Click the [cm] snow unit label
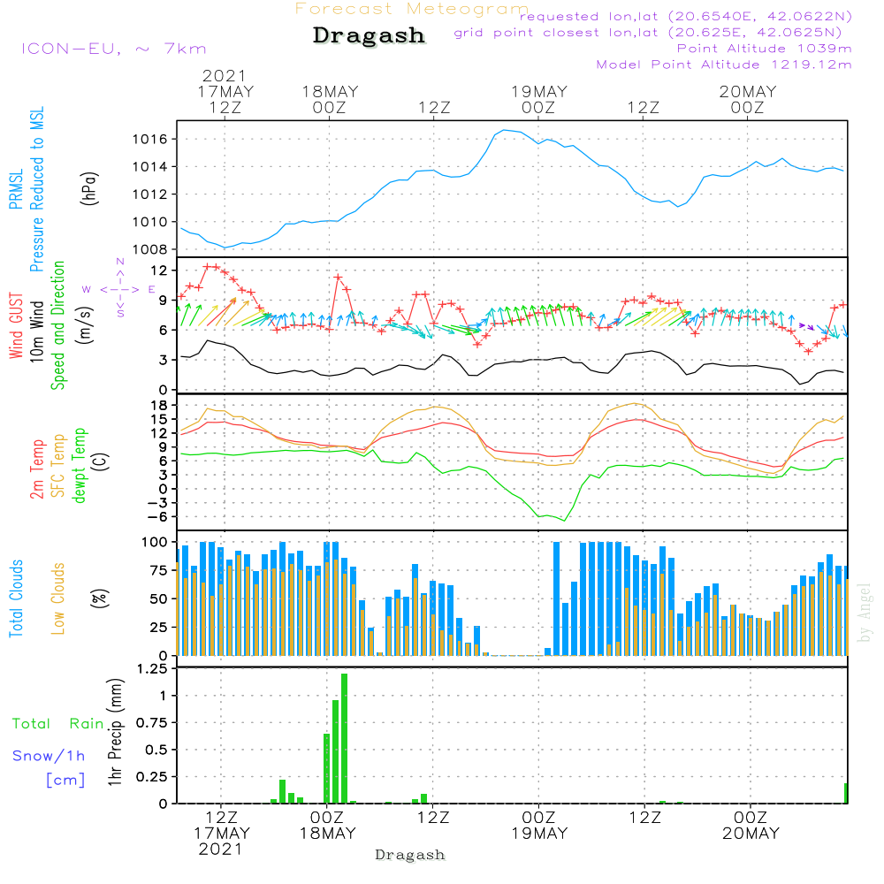884x884 pixels. point(65,781)
